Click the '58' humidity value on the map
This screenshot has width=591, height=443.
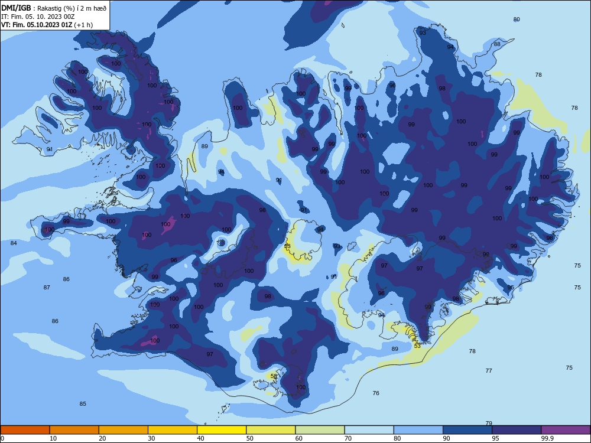(x=274, y=376)
